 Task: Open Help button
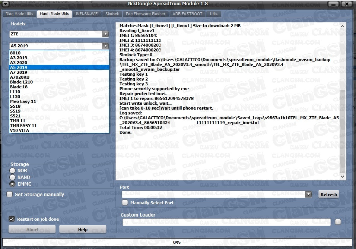pyautogui.click(x=83, y=230)
